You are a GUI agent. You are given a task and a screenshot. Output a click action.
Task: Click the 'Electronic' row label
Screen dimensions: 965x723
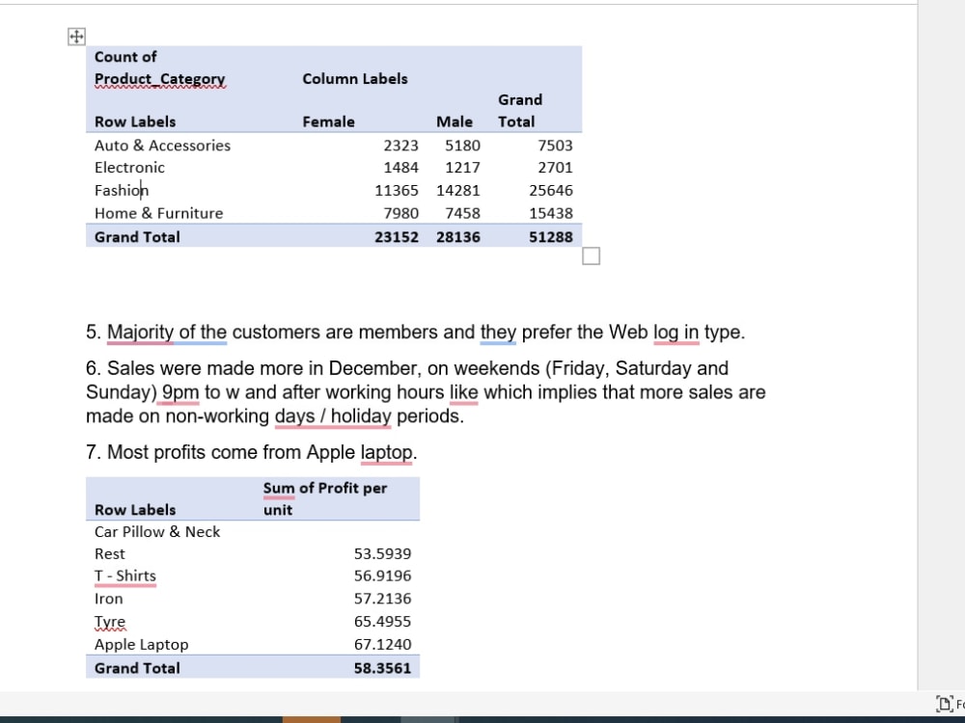tap(129, 168)
